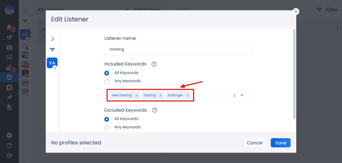342x163 pixels.
Task: Click the Listener name input field
Action: click(x=177, y=49)
